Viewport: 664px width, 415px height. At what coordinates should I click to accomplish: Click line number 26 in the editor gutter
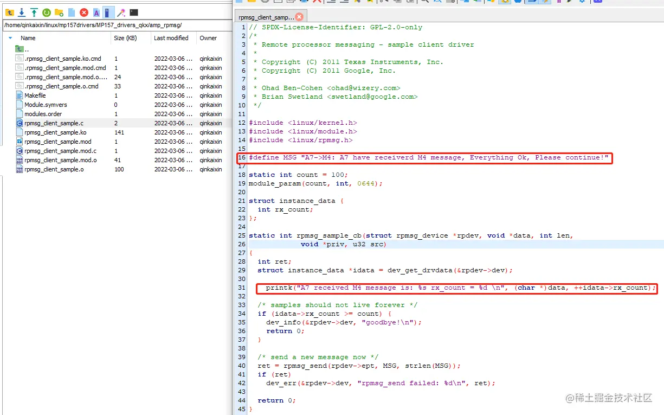click(x=242, y=244)
